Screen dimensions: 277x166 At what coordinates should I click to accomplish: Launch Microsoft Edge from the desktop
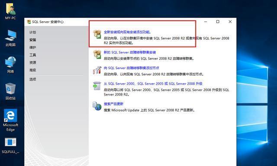pyautogui.click(x=10, y=120)
